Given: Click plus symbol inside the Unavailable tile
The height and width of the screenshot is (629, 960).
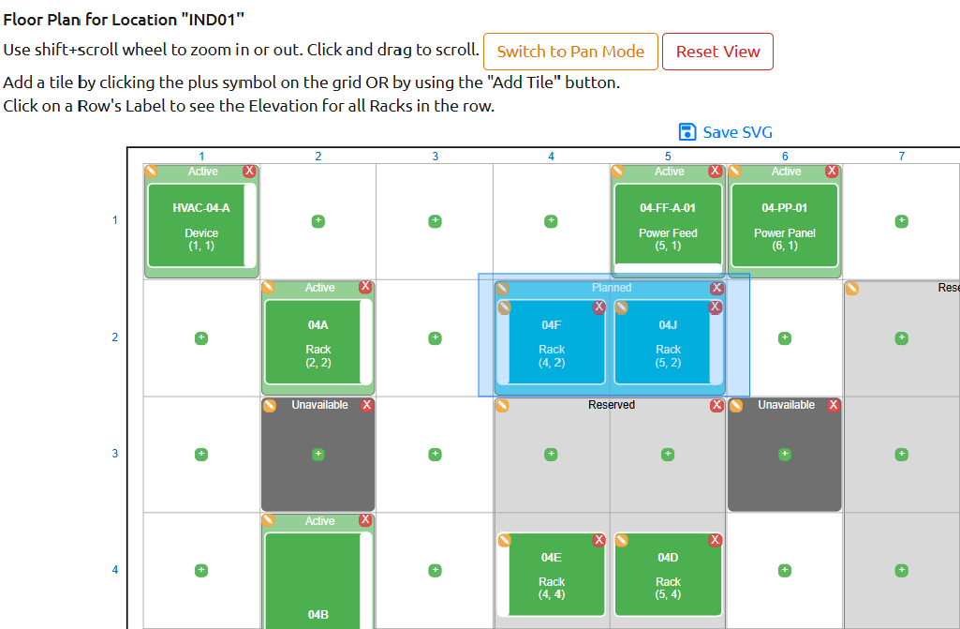Looking at the screenshot, I should click(318, 455).
